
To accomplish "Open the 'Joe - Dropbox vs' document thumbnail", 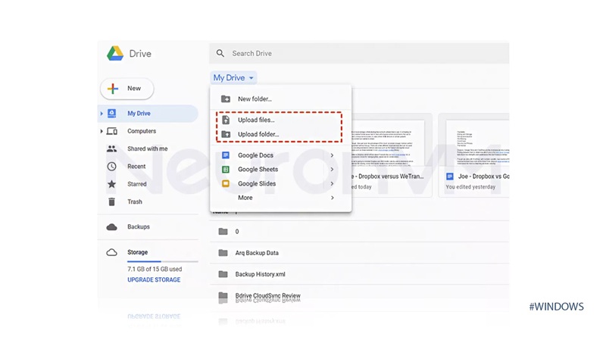I will tap(474, 155).
